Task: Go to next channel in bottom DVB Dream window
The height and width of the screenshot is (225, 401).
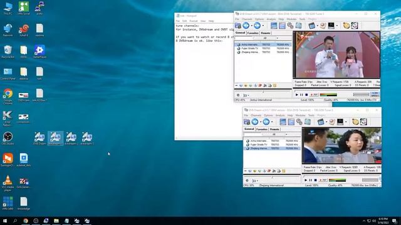Action: point(266,122)
